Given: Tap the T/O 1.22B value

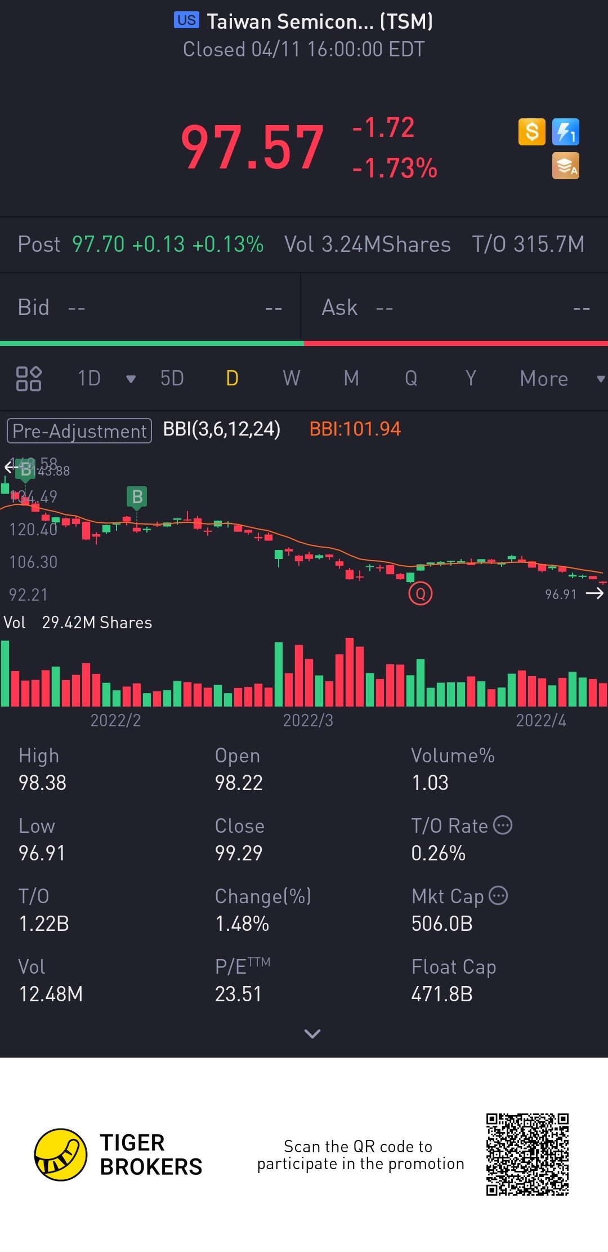Looking at the screenshot, I should (x=44, y=924).
